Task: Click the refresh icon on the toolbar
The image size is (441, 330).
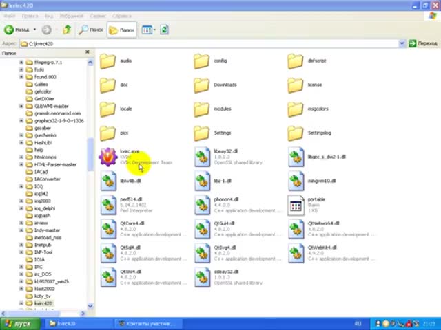Action: pyautogui.click(x=165, y=30)
